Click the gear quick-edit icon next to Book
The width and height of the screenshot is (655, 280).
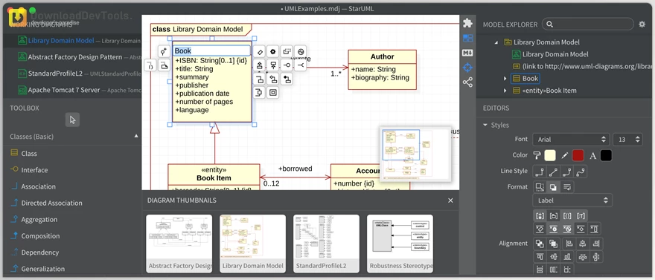[272, 52]
